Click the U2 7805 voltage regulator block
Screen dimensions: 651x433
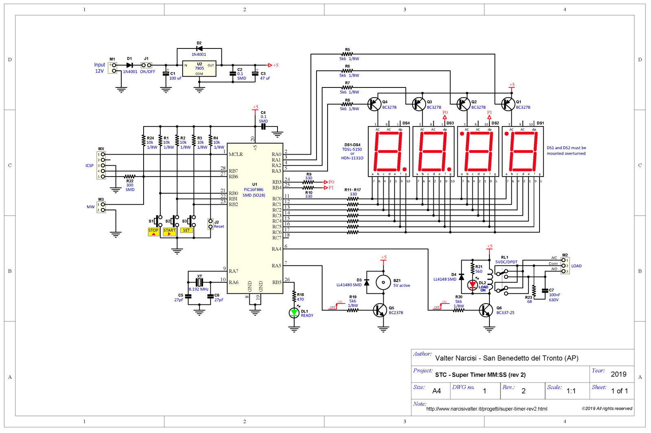tap(199, 69)
